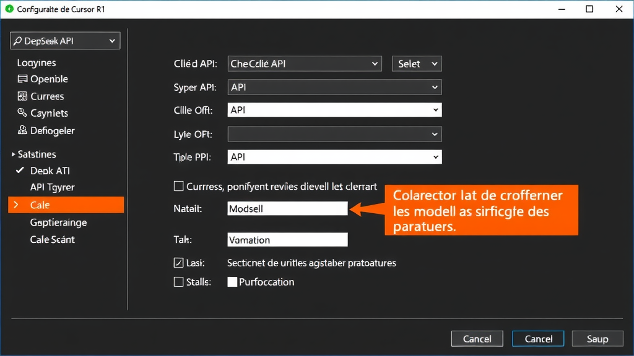Viewport: 634px width, 356px height.
Task: Open Defiogeler via its sidebar icon
Action: tap(22, 130)
